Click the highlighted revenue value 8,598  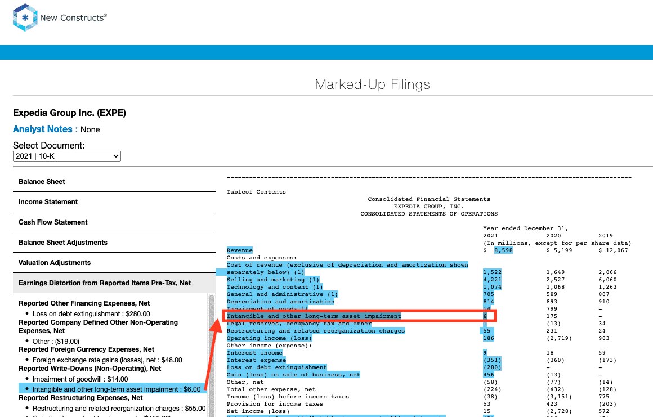point(503,250)
